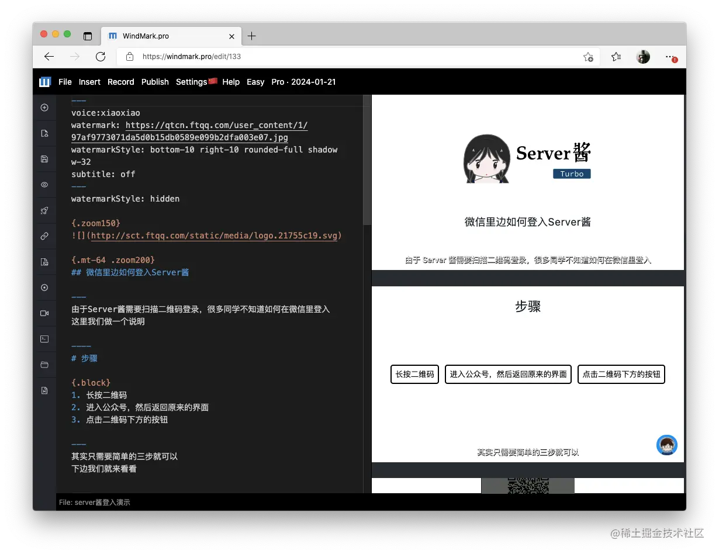
Task: Click the video camera icon in sidebar
Action: [x=44, y=313]
